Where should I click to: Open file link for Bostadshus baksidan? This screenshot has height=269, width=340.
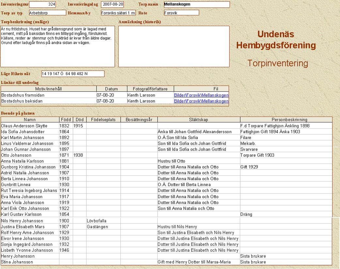(x=201, y=101)
